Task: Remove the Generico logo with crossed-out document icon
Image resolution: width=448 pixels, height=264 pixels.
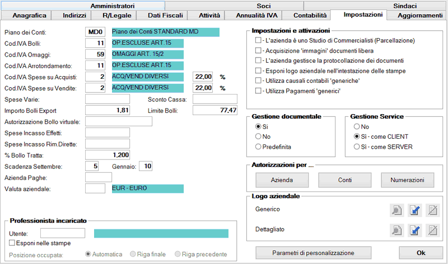Action: (x=432, y=210)
